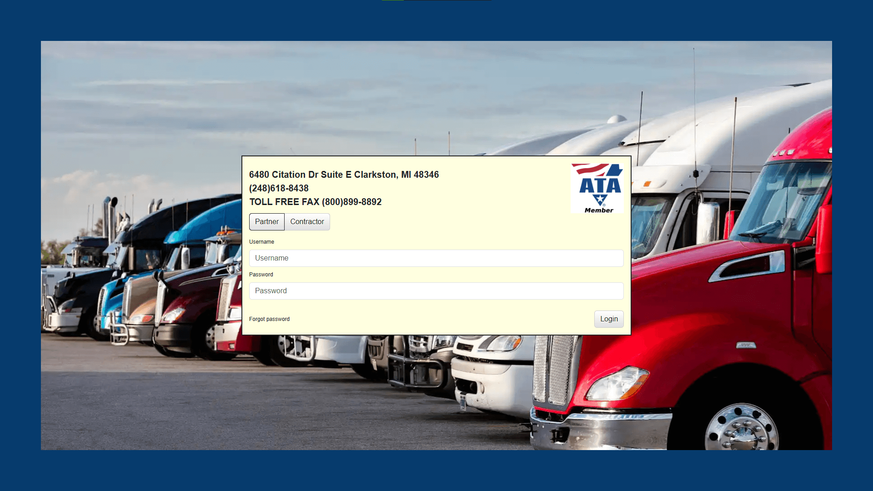
Task: Click the Login button
Action: pyautogui.click(x=609, y=319)
